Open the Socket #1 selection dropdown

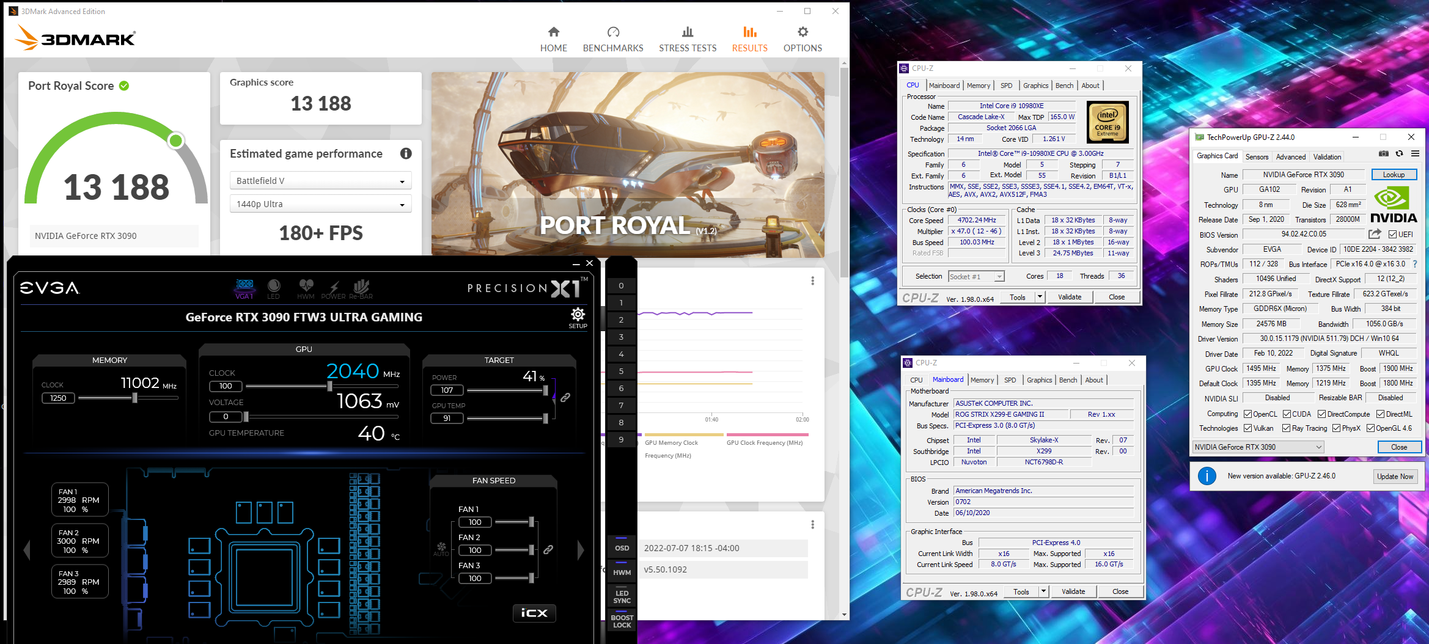point(976,276)
